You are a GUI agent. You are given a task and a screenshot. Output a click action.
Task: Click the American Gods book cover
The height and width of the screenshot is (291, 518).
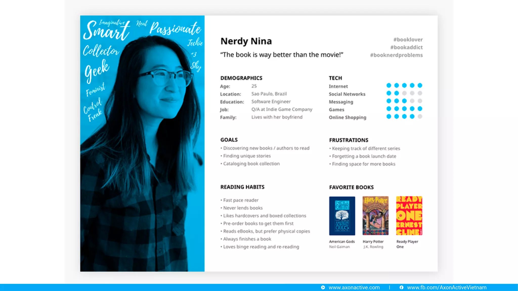click(342, 216)
